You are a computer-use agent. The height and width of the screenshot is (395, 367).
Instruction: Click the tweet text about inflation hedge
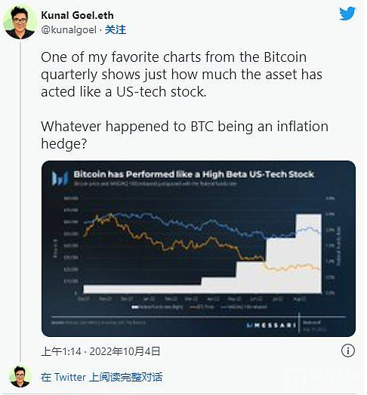[184, 135]
